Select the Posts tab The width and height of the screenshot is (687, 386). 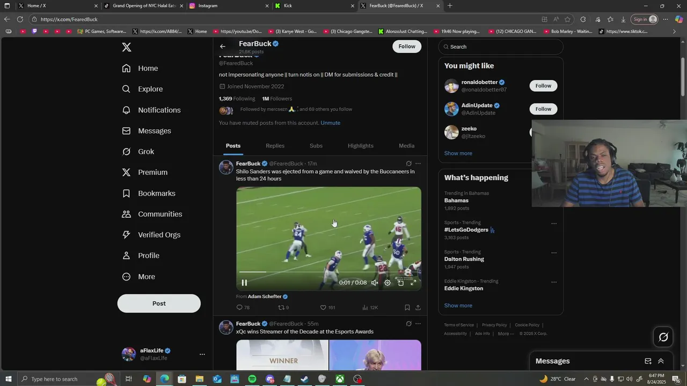point(233,146)
